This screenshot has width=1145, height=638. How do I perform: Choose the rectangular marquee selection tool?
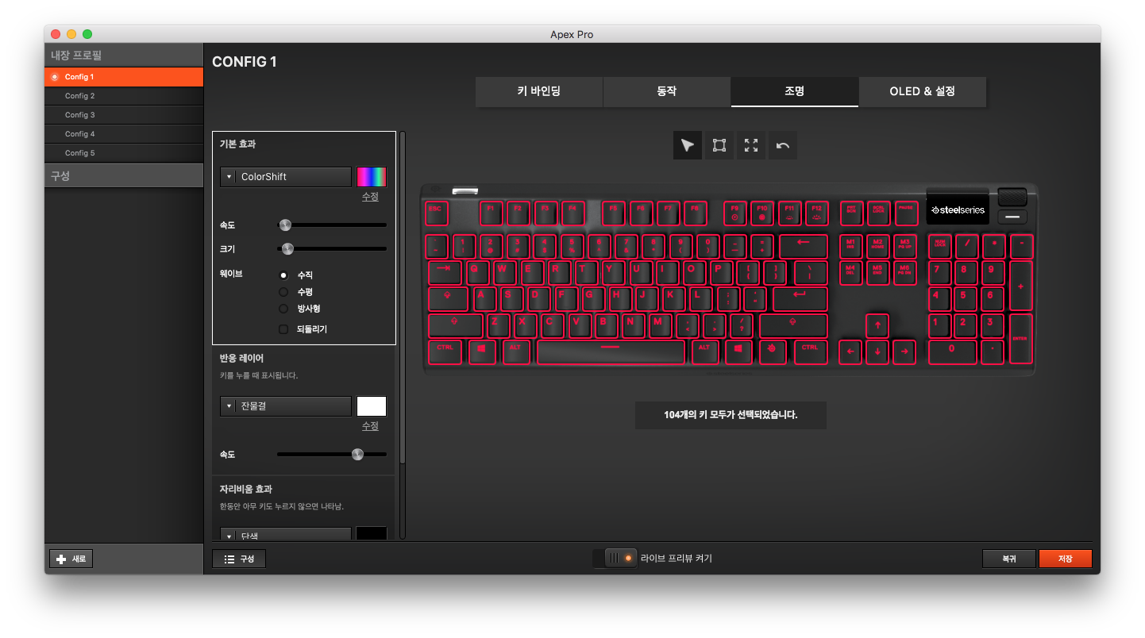tap(719, 145)
